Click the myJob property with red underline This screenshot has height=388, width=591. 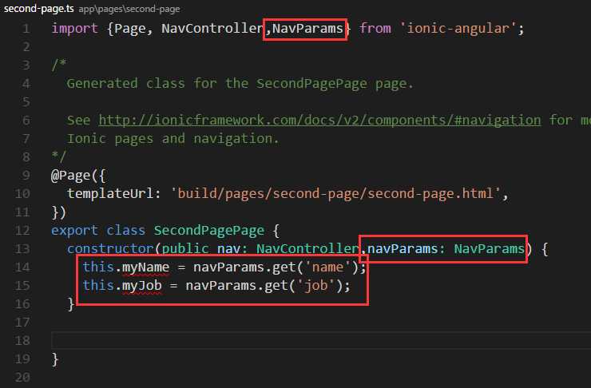pos(141,286)
